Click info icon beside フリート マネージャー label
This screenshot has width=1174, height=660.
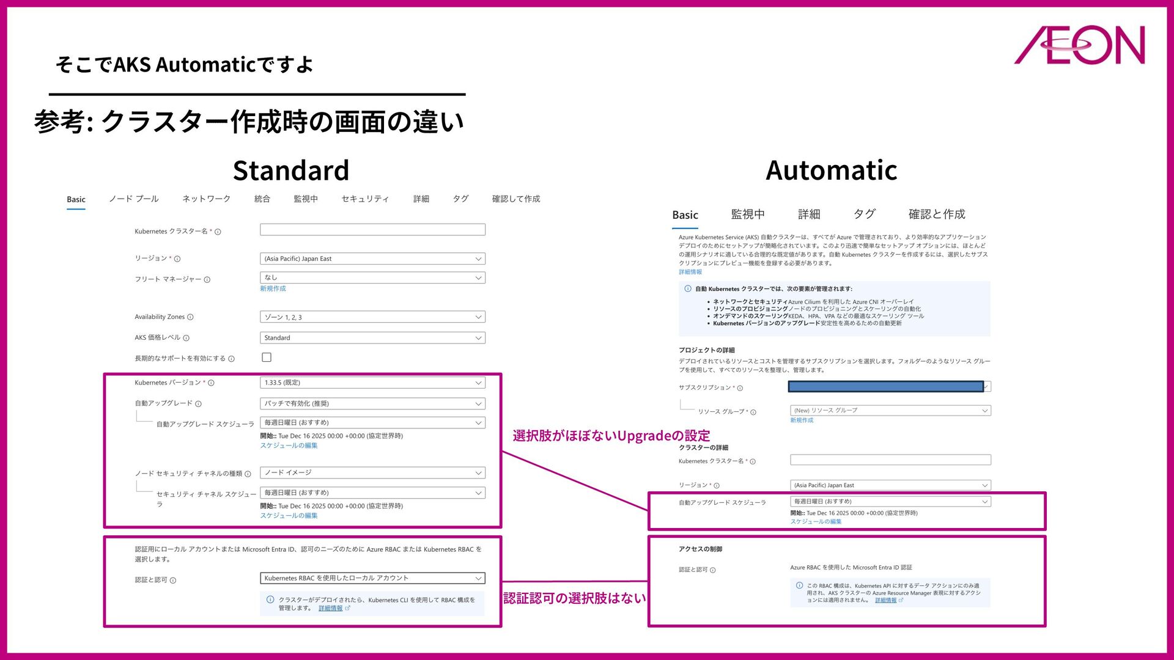click(x=207, y=280)
